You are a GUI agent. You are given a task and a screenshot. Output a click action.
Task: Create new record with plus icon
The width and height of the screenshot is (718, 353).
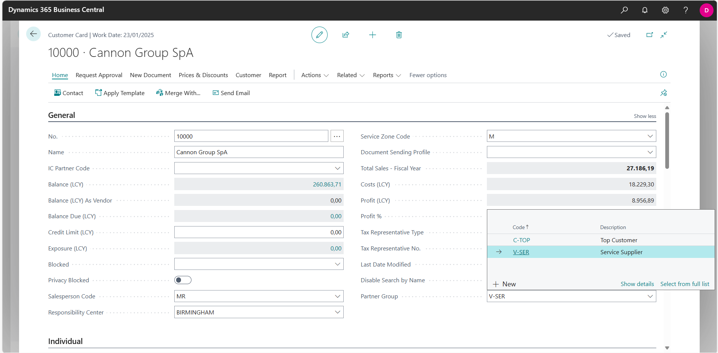click(x=372, y=35)
